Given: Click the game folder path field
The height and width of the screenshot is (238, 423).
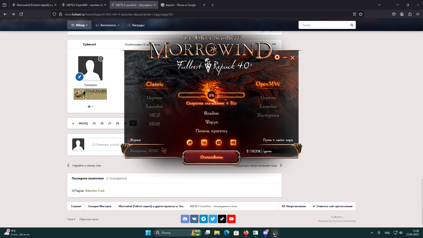Looking at the screenshot, I should [x=270, y=151].
